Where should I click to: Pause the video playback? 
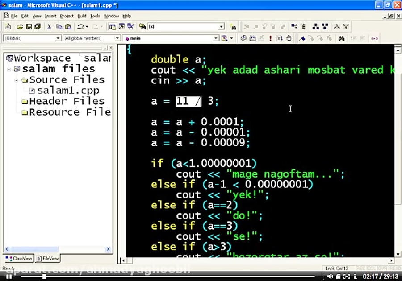click(x=9, y=277)
